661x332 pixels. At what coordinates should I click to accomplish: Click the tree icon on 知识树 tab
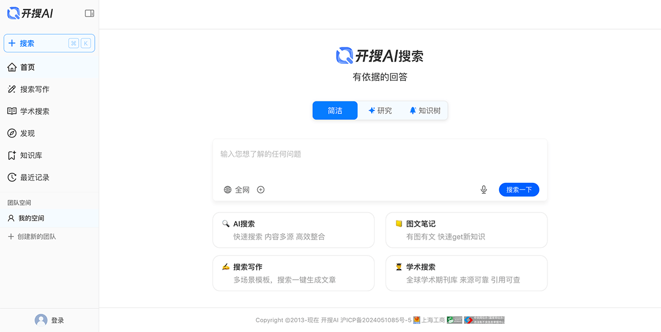pos(413,111)
